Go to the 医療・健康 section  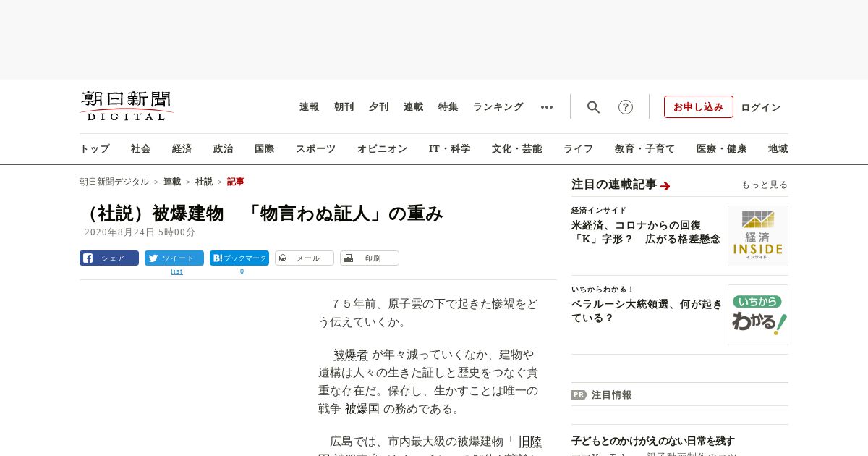[x=722, y=149]
